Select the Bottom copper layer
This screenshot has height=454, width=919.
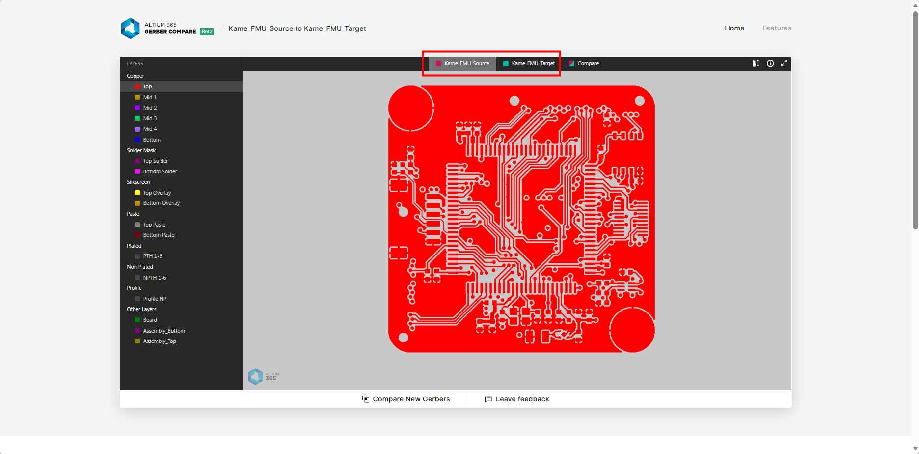[x=152, y=140]
